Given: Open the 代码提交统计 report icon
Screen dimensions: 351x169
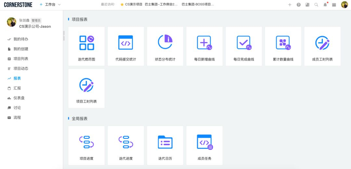Looking at the screenshot, I should (125, 42).
